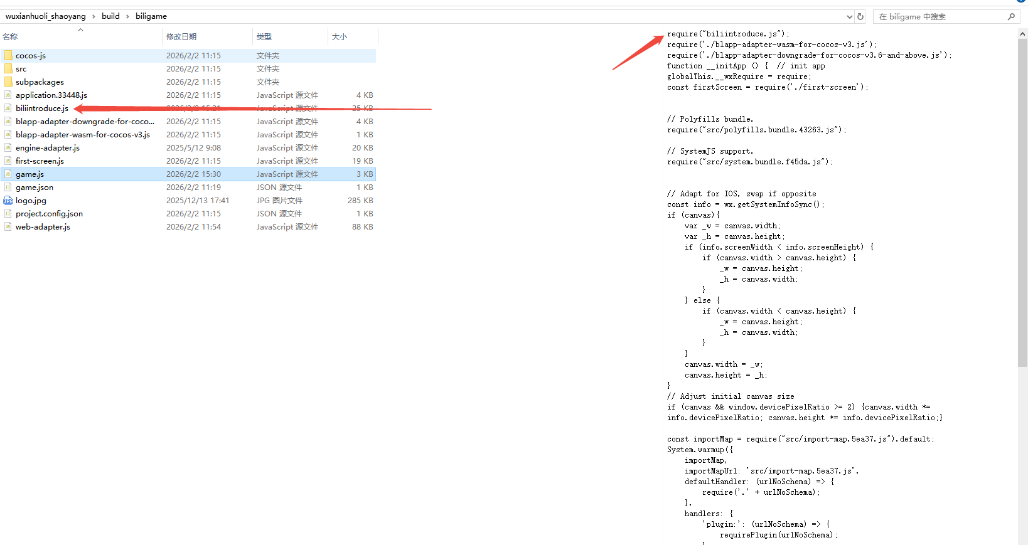Click the JPG 图片文件 type cell
Screen dimensions: 1028x545
pos(279,201)
